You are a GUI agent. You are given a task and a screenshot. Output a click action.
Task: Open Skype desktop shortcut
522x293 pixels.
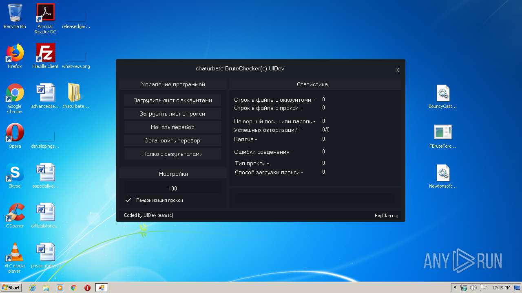point(15,176)
